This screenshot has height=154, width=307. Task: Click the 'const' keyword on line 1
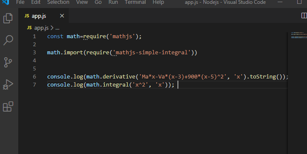(x=55, y=36)
